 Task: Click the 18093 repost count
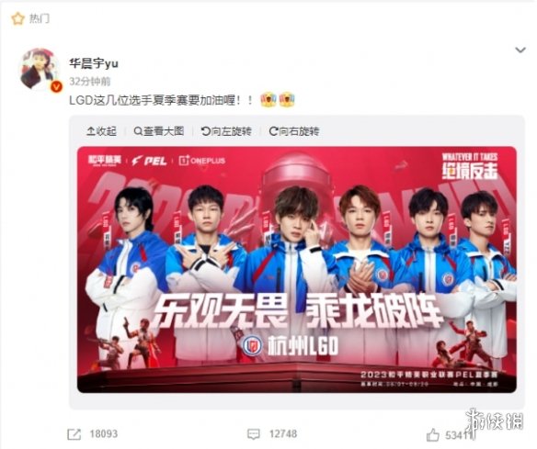point(103,434)
